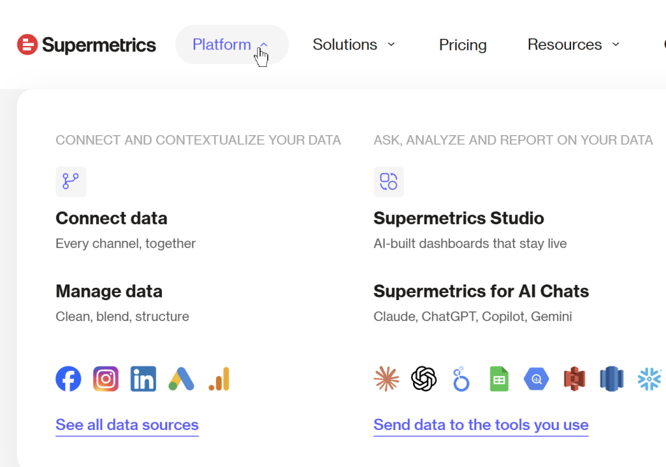The width and height of the screenshot is (666, 467).
Task: Click 'CONNECT AND CONTEXTUALIZE YOUR DATA' heading
Action: (198, 140)
